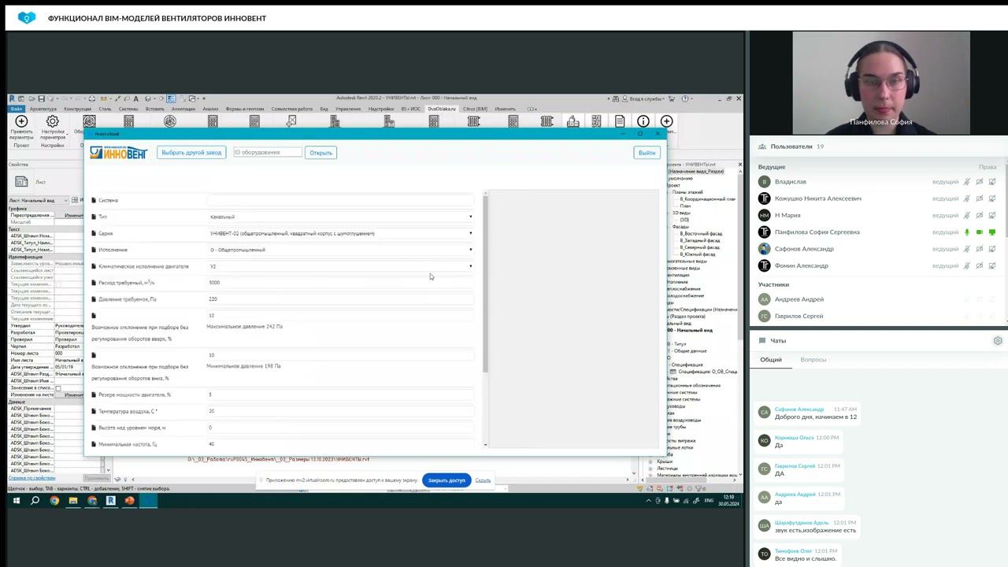
Task: Toggle camera for Кожушко Никита Алексеевич
Action: pyautogui.click(x=980, y=198)
